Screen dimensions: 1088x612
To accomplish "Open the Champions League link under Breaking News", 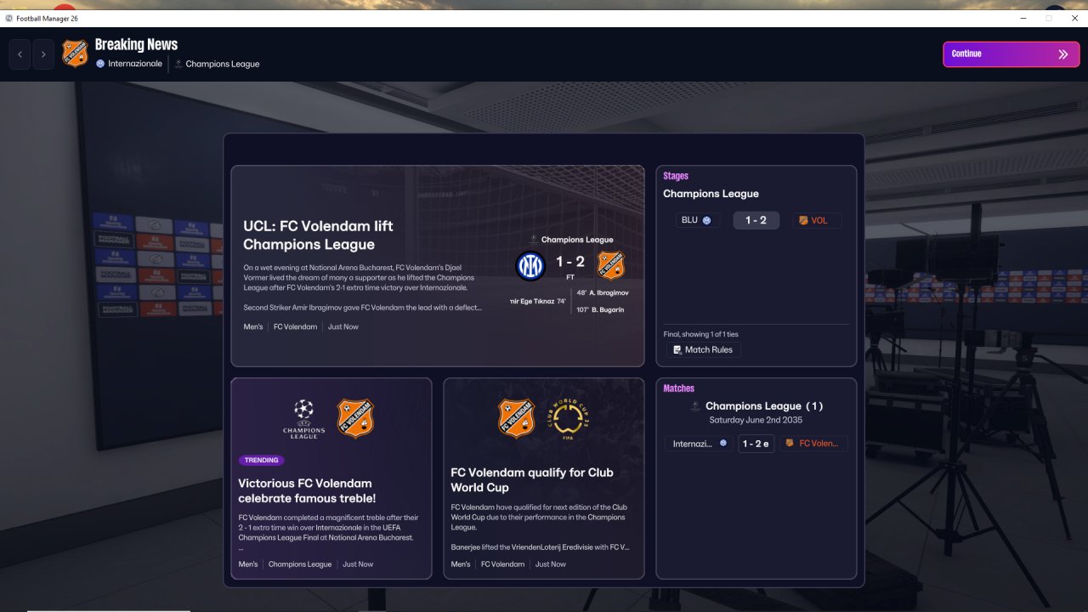I will (223, 64).
